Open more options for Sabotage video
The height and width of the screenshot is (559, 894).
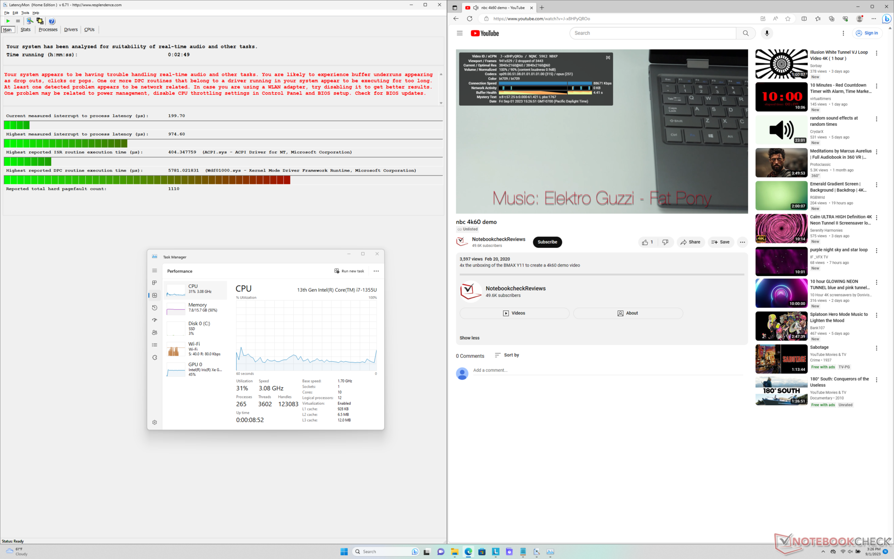[x=876, y=348]
